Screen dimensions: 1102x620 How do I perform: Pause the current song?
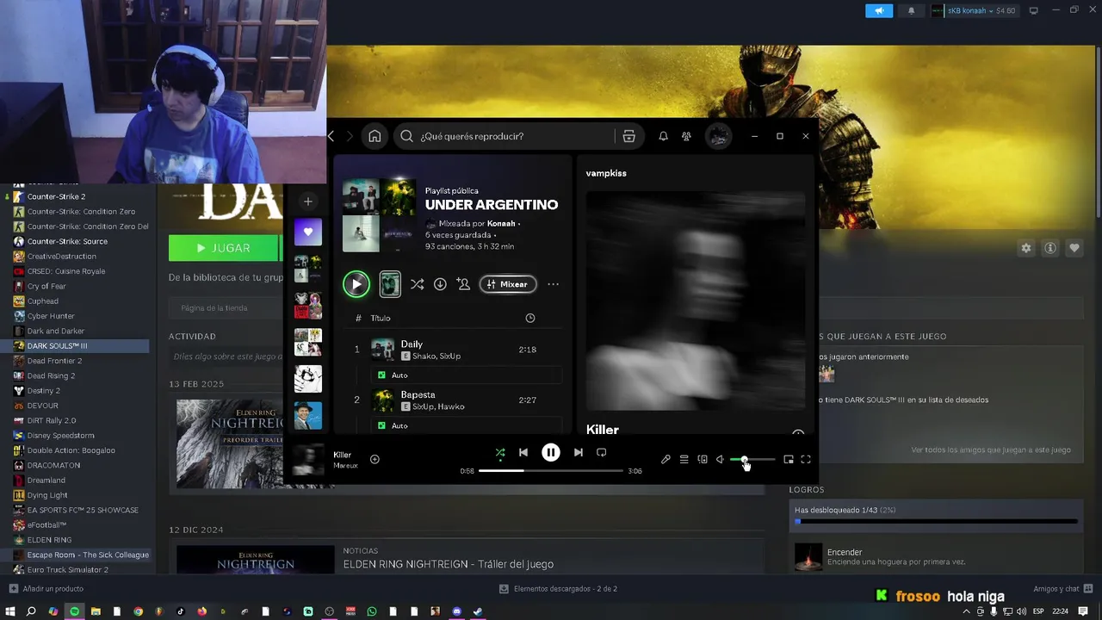(x=551, y=452)
